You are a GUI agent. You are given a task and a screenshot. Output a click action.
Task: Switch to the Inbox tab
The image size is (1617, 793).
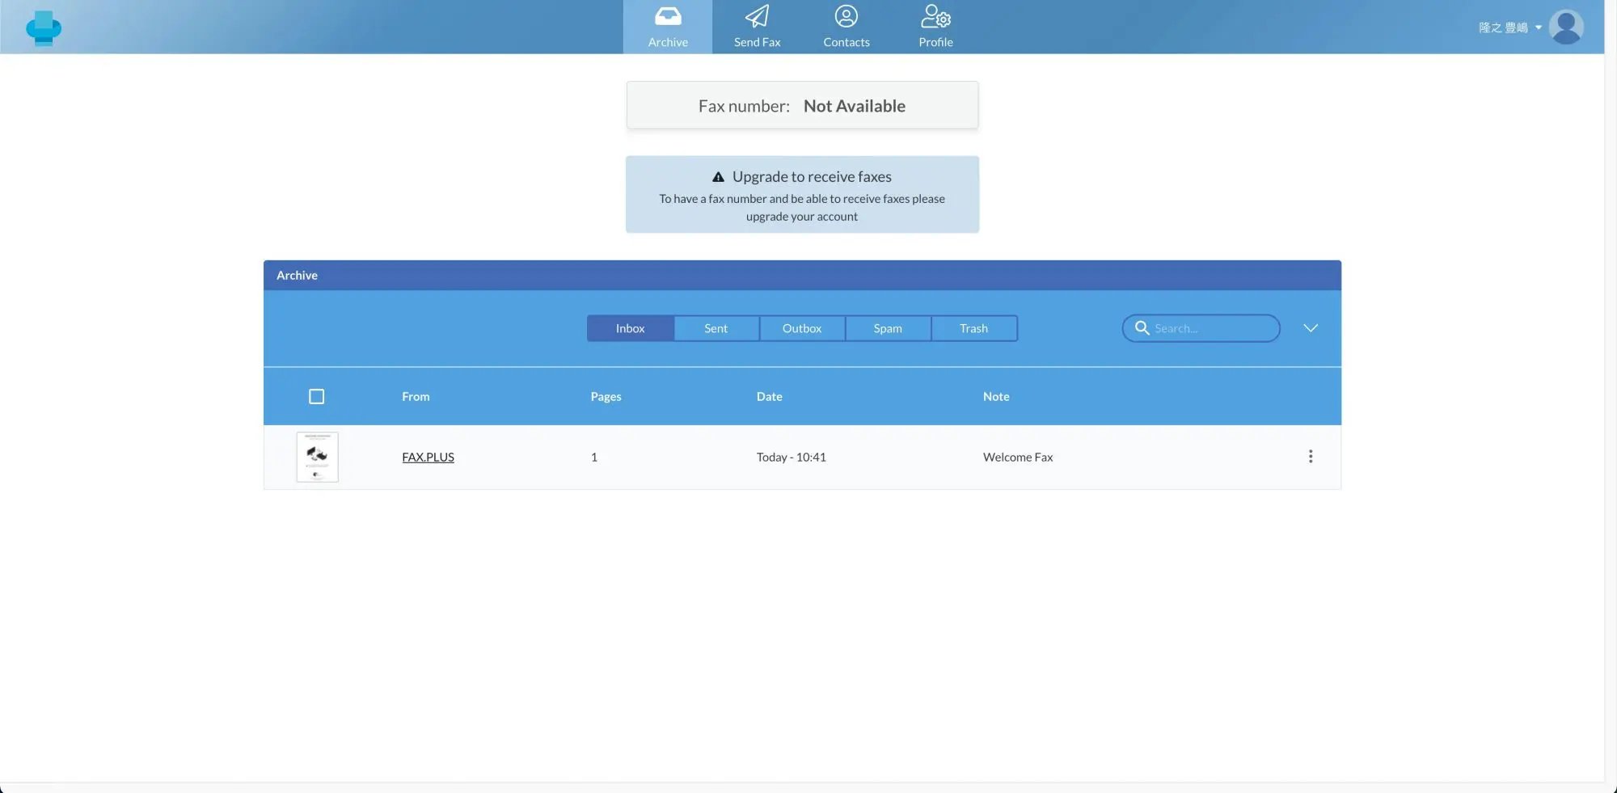630,328
